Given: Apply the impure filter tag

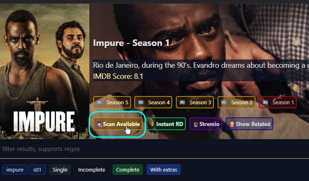Looking at the screenshot, I should (x=15, y=170).
